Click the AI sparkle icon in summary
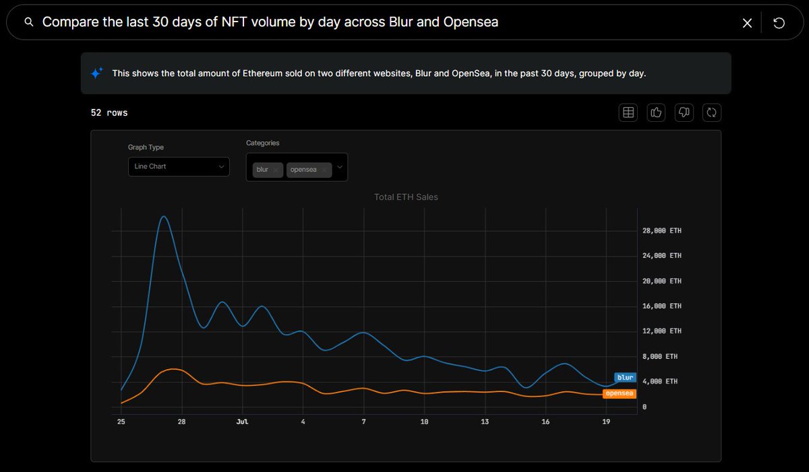Image resolution: width=809 pixels, height=472 pixels. coord(96,73)
